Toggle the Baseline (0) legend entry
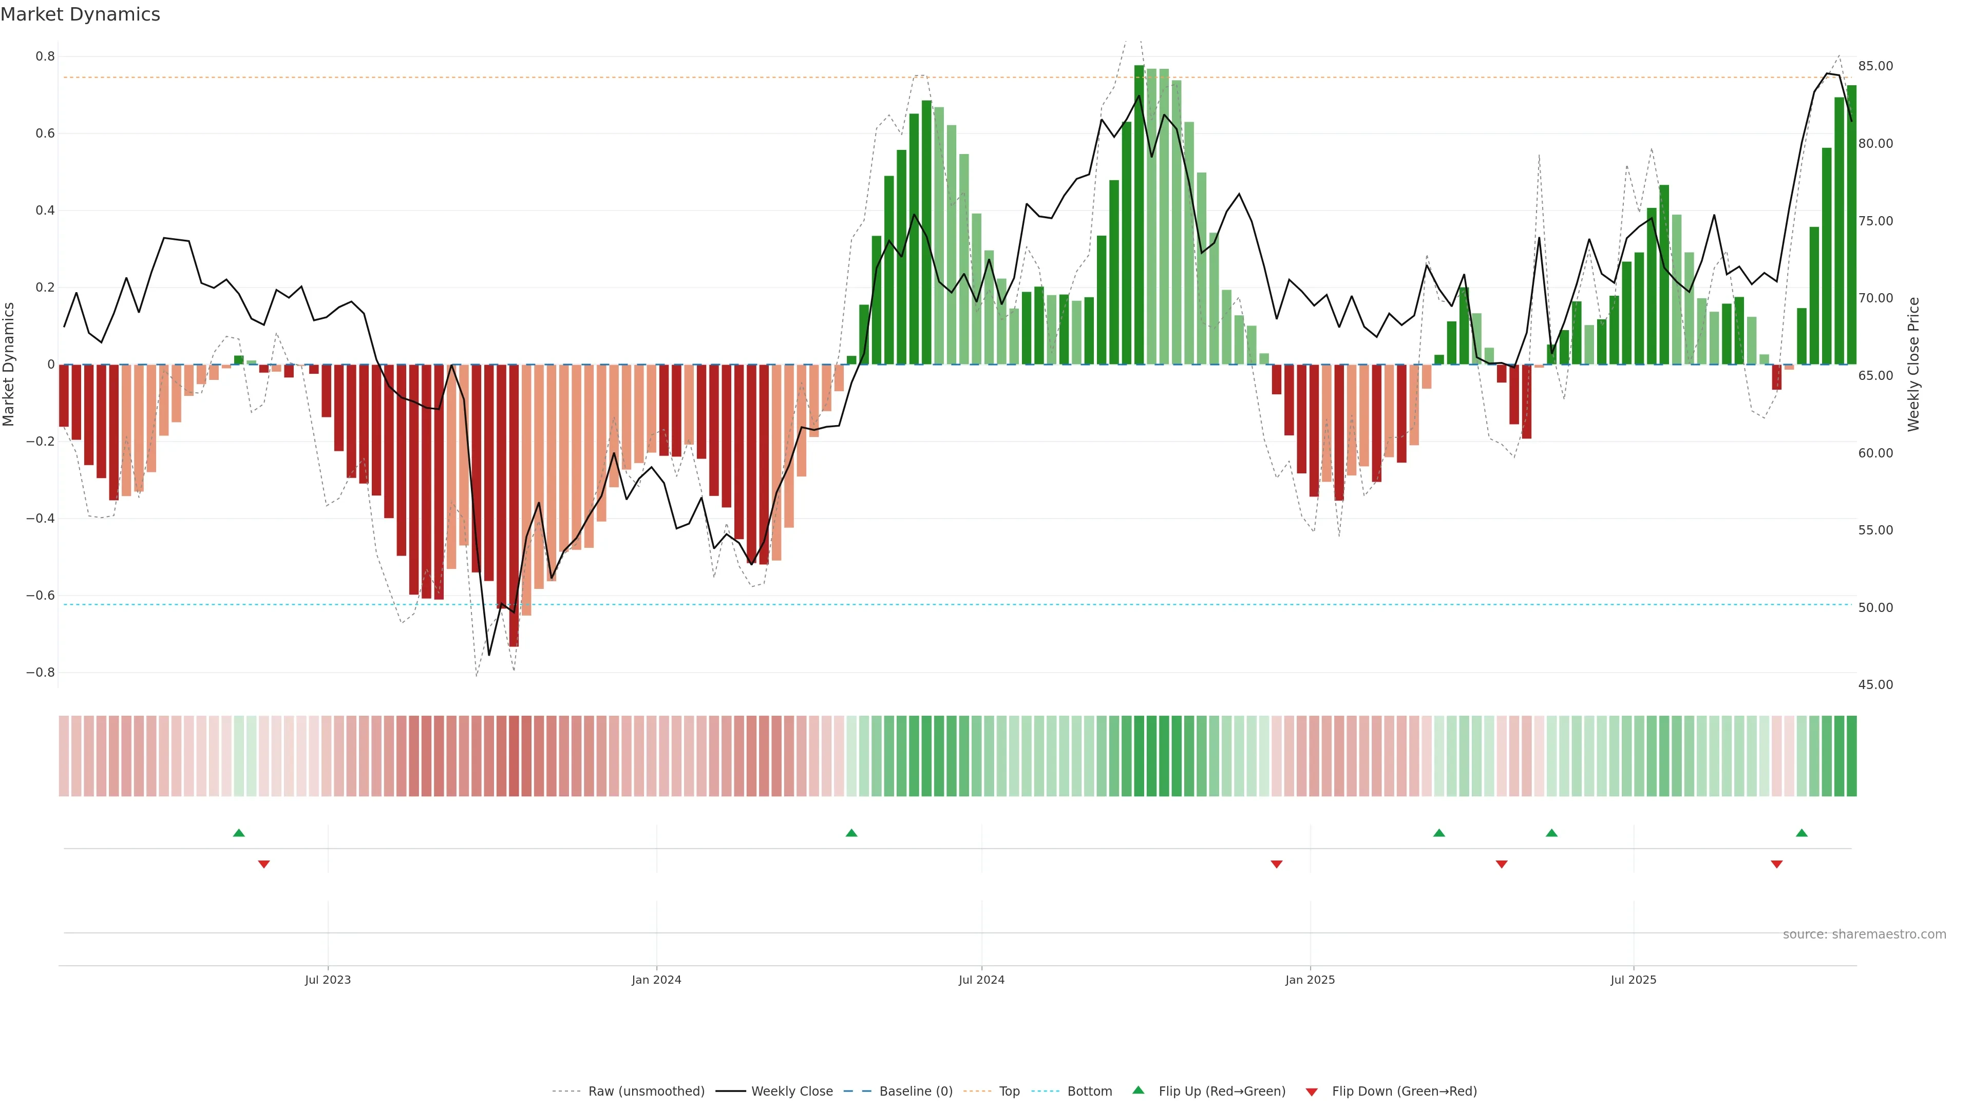Viewport: 1972px width, 1109px height. [916, 1092]
